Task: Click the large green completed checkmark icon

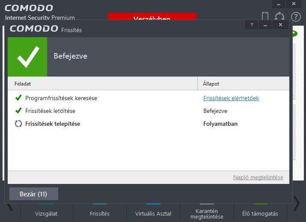Action: [27, 57]
